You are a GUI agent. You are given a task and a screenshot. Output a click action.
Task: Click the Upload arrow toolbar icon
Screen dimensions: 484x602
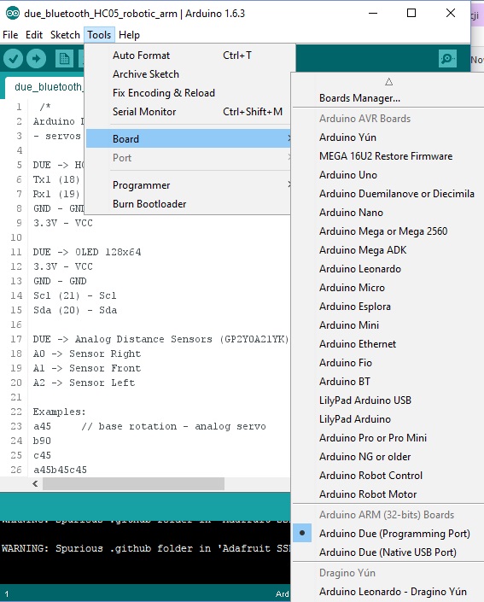pos(36,59)
